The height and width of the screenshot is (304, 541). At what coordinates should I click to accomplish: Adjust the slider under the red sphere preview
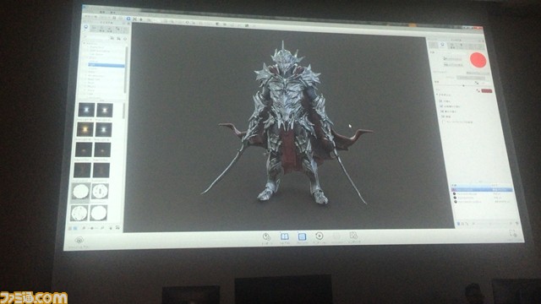click(463, 85)
